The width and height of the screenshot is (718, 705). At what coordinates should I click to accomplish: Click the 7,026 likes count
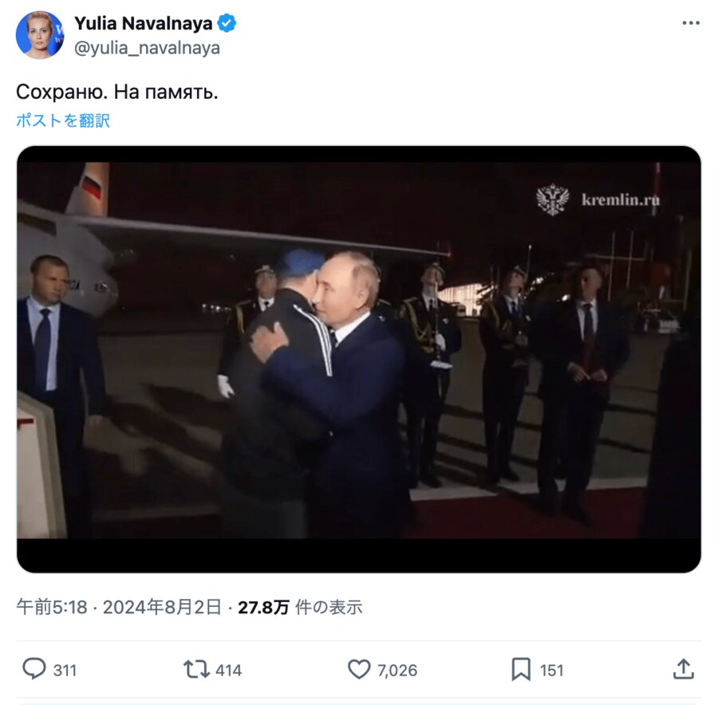click(x=396, y=670)
